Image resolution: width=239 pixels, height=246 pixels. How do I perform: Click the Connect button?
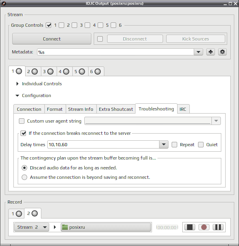point(52,39)
